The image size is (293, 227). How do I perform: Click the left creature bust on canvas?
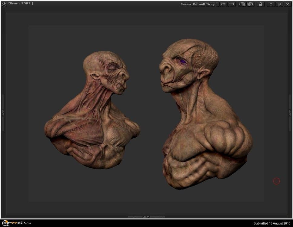coord(92,110)
